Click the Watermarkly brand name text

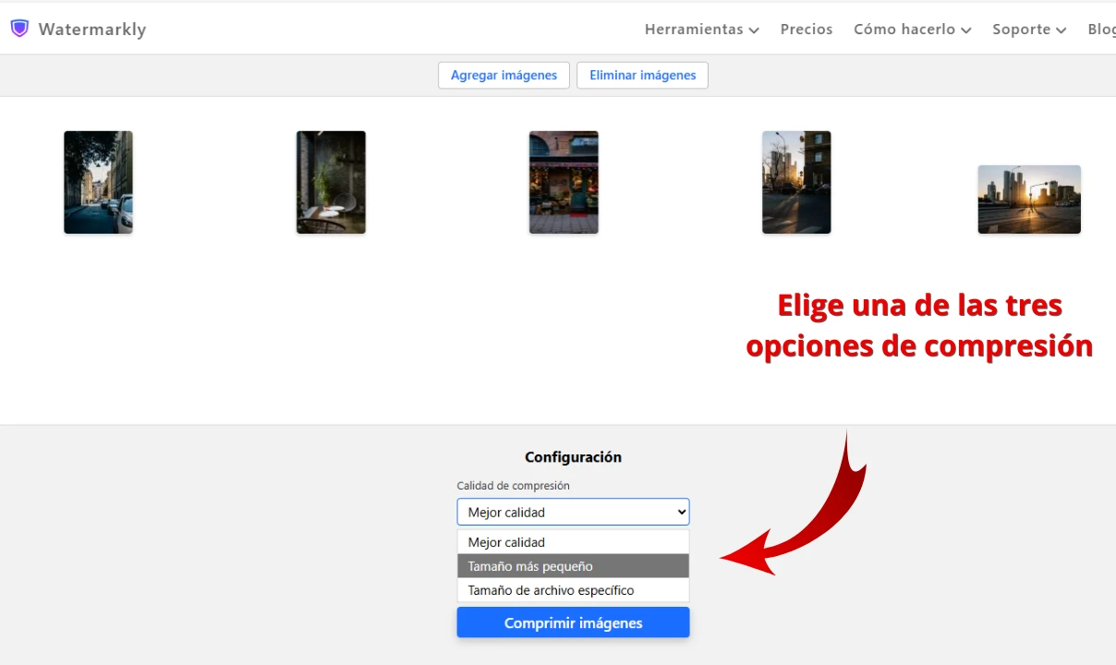[92, 30]
